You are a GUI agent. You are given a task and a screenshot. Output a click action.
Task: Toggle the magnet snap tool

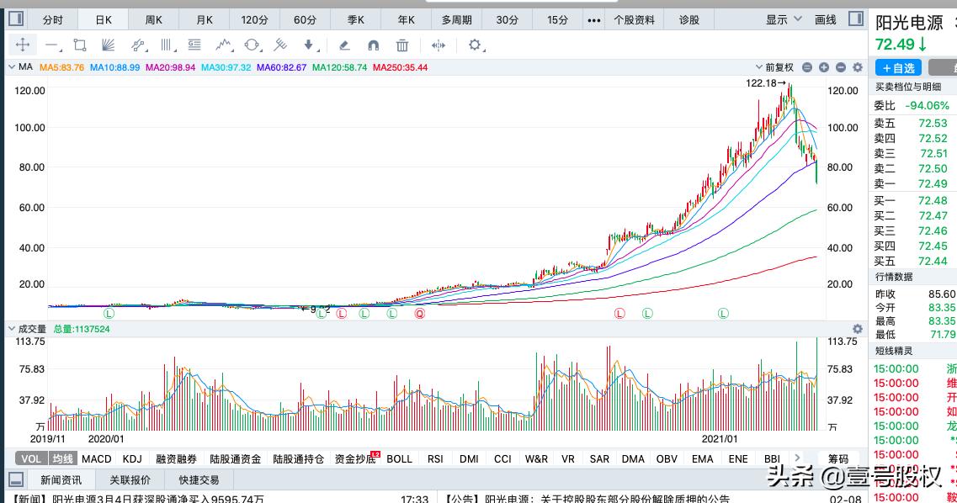click(373, 45)
